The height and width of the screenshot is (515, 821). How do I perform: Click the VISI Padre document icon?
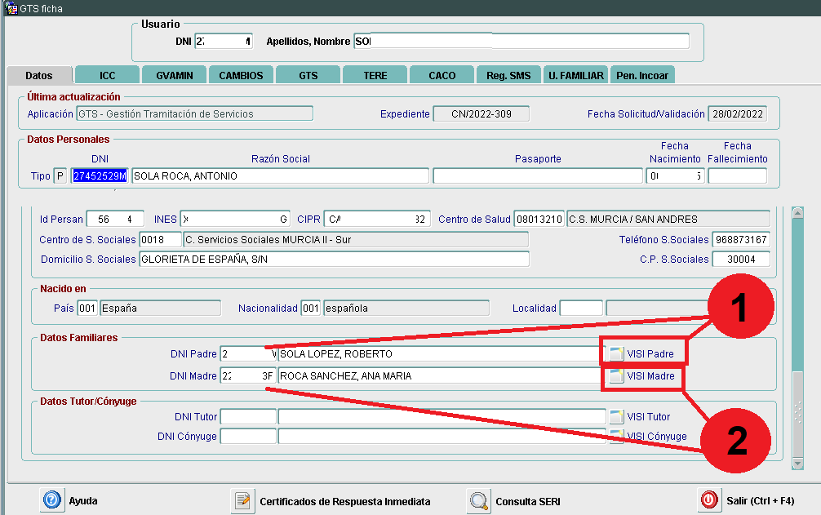pos(617,354)
